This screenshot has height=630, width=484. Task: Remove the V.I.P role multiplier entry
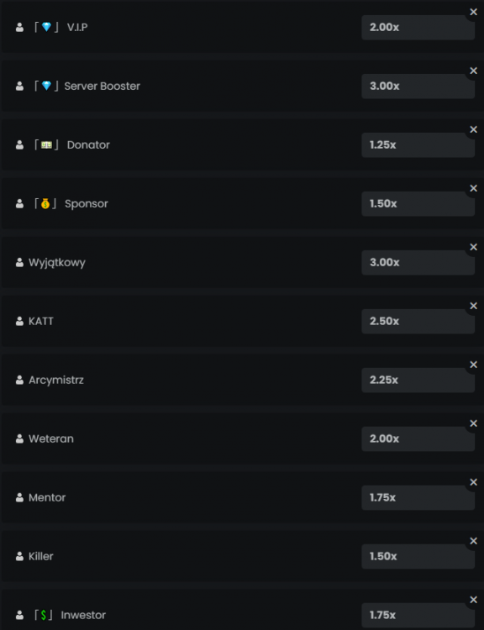[473, 12]
